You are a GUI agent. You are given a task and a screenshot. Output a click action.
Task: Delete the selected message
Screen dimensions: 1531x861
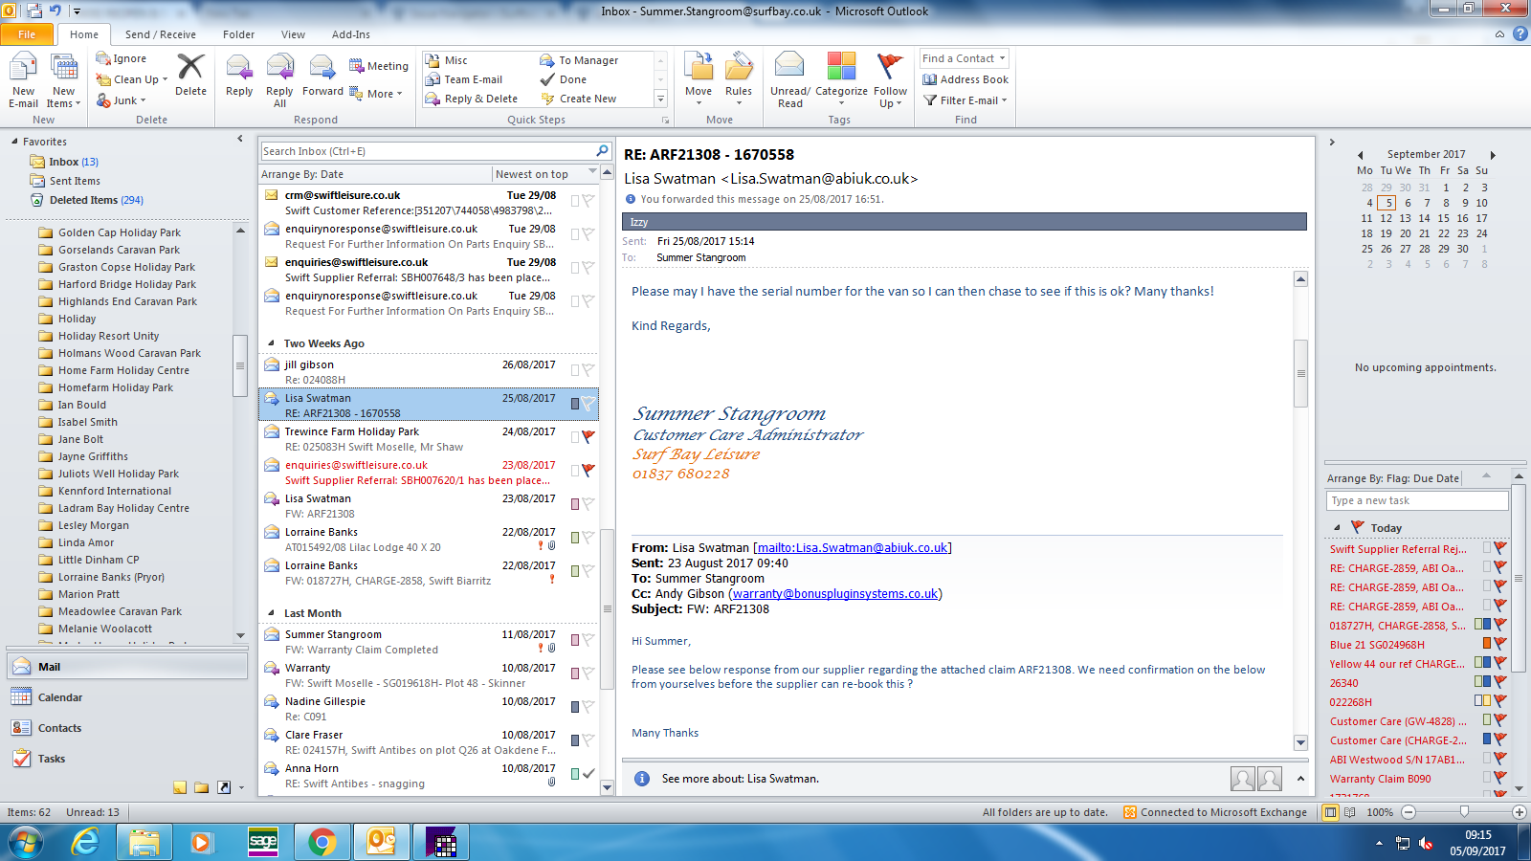click(190, 75)
